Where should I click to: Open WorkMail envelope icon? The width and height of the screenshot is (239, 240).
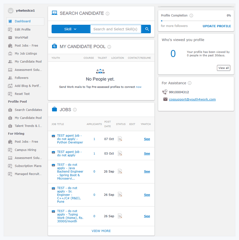pyautogui.click(x=10, y=38)
